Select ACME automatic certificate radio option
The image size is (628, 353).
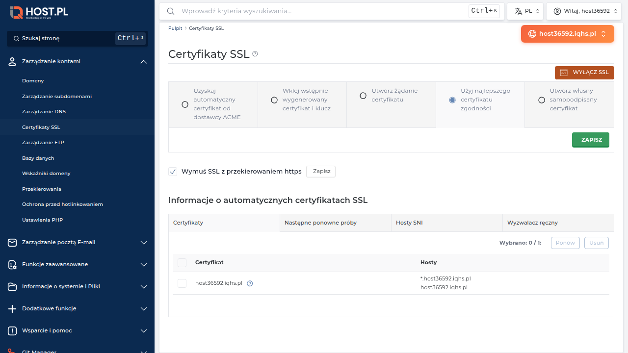tap(185, 104)
